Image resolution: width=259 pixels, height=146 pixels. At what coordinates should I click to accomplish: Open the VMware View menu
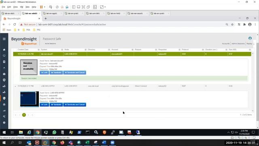(x=15, y=7)
